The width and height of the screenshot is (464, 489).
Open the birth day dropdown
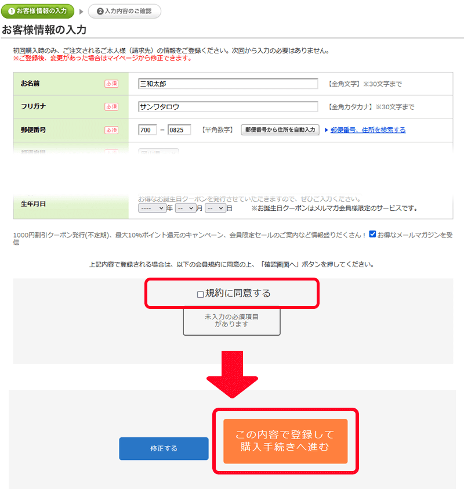coord(215,208)
